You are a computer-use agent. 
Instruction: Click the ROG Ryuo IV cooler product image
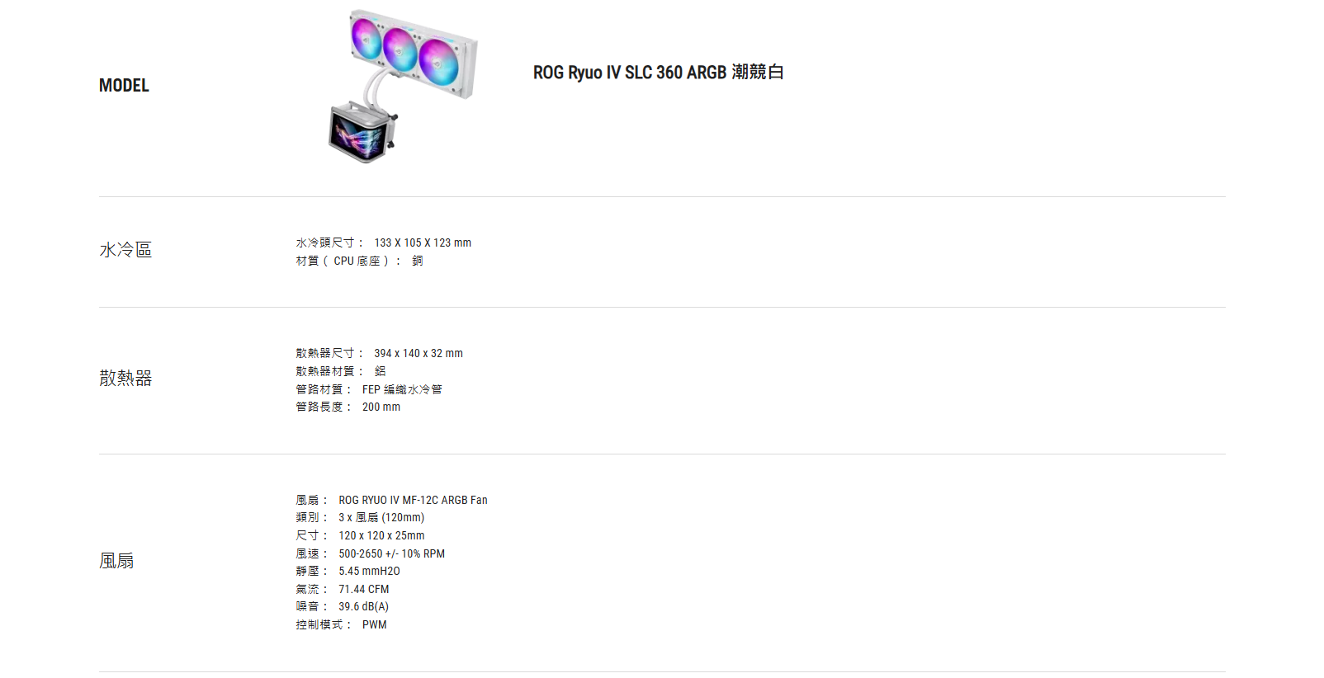(x=403, y=86)
